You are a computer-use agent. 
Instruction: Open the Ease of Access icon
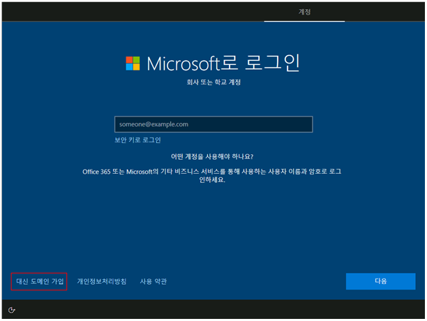(x=11, y=310)
